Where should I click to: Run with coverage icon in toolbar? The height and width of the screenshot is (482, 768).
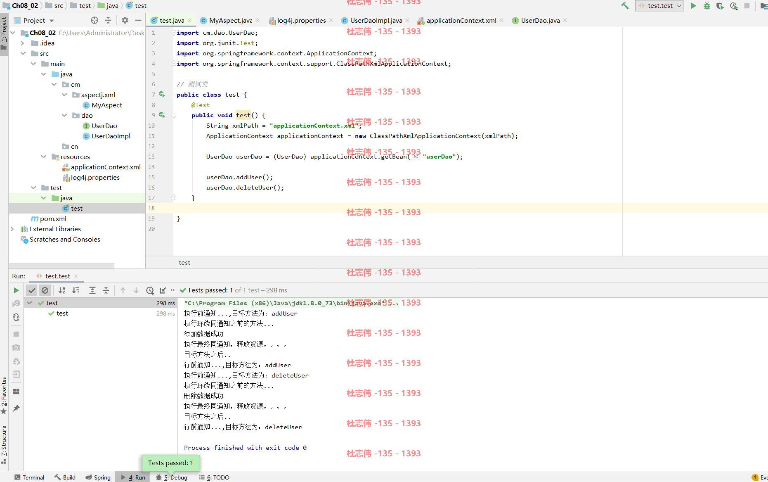pos(720,6)
